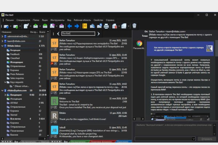The width and height of the screenshot is (218, 145).
Task: Open the Инструменты menu
Action: [57, 20]
